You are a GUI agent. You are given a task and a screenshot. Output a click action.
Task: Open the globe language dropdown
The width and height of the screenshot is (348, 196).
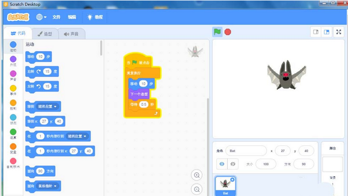(x=41, y=17)
